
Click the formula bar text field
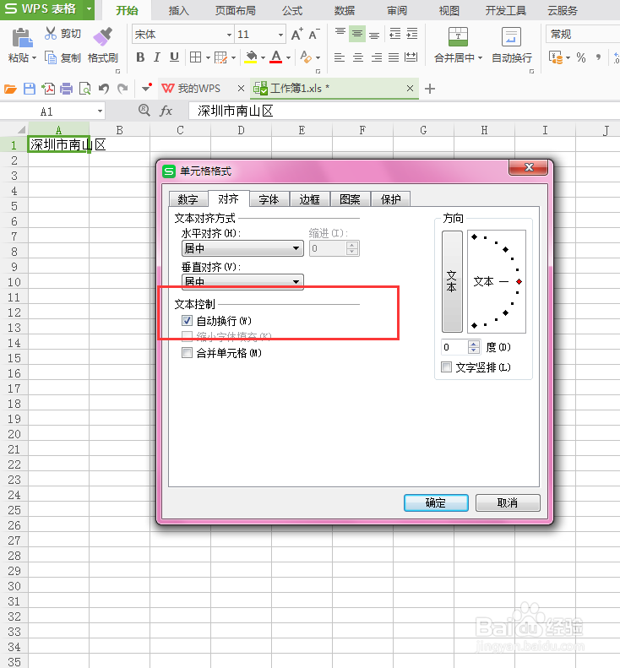(404, 111)
